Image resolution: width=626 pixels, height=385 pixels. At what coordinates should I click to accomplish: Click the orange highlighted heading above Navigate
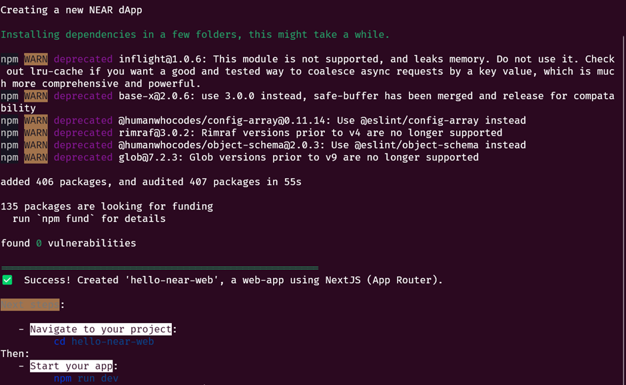pos(30,305)
